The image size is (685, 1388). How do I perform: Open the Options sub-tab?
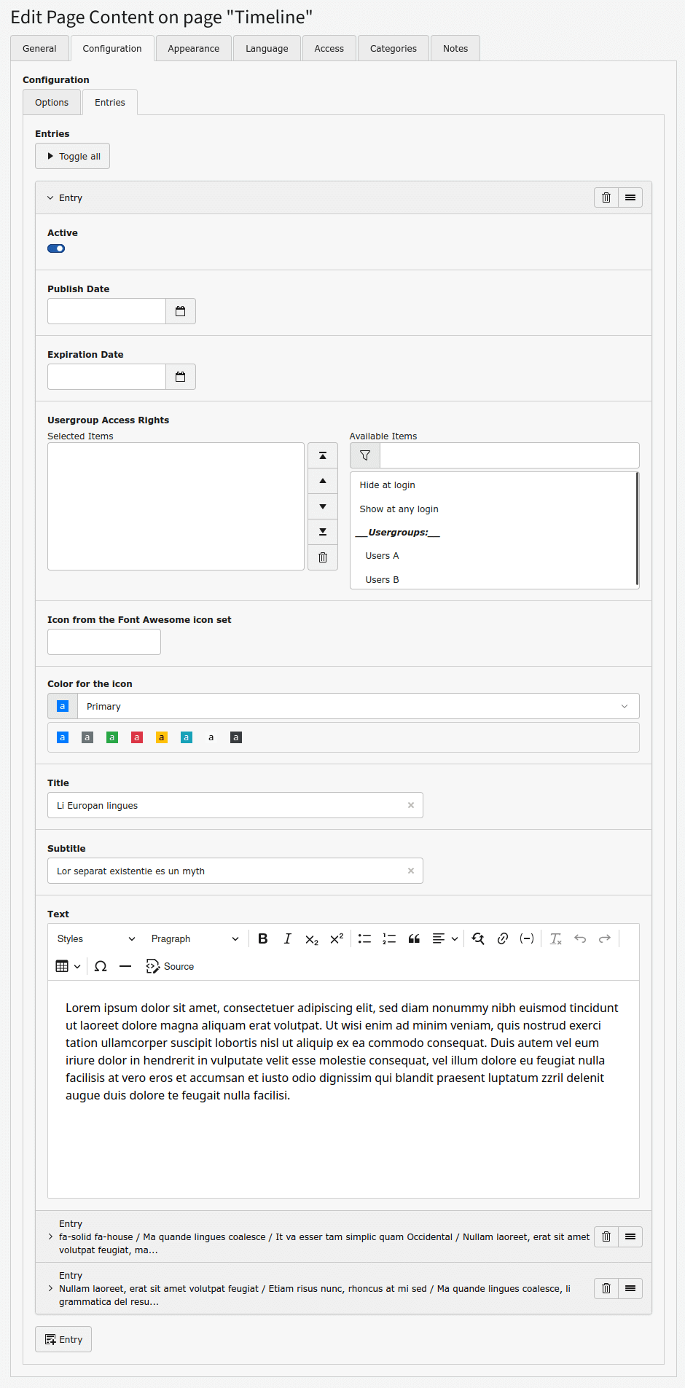click(52, 103)
